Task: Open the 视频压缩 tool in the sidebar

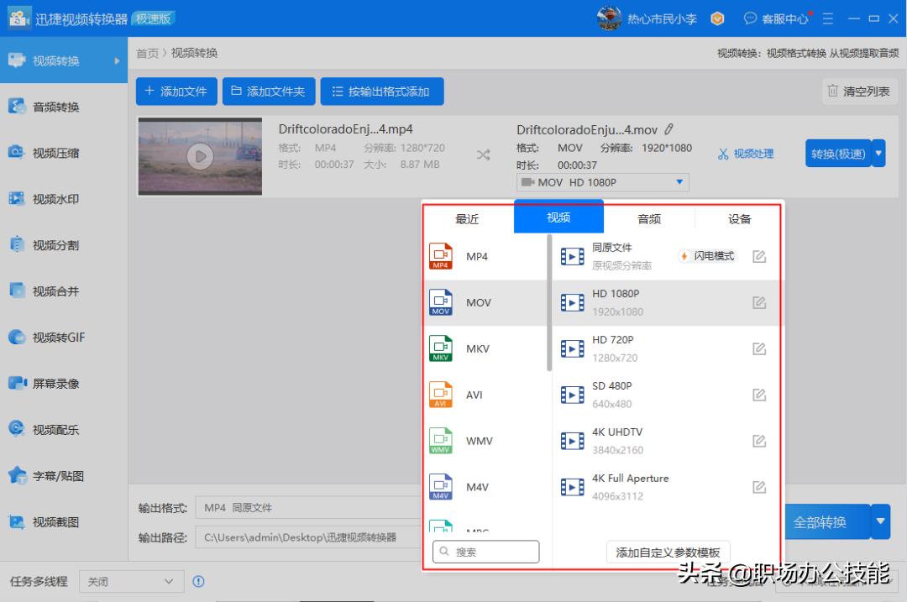Action: [57, 152]
